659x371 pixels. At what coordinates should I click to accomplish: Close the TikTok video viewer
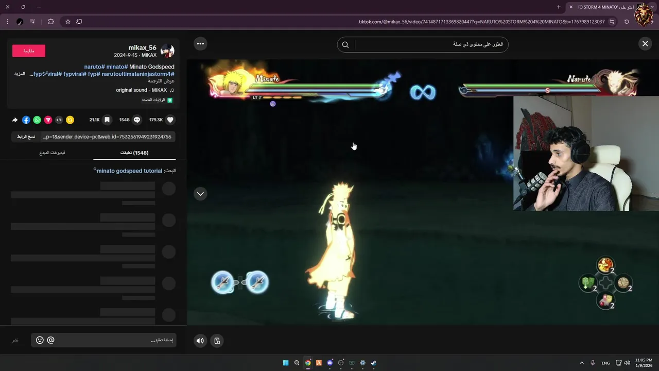[645, 44]
